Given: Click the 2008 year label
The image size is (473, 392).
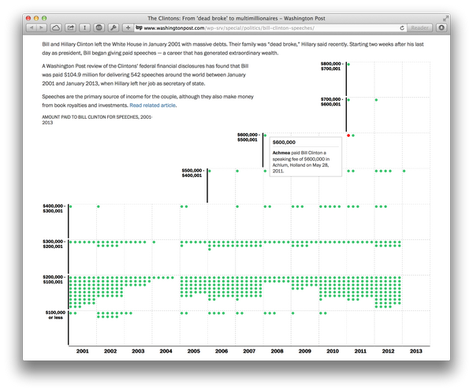Looking at the screenshot, I should pos(277,351).
